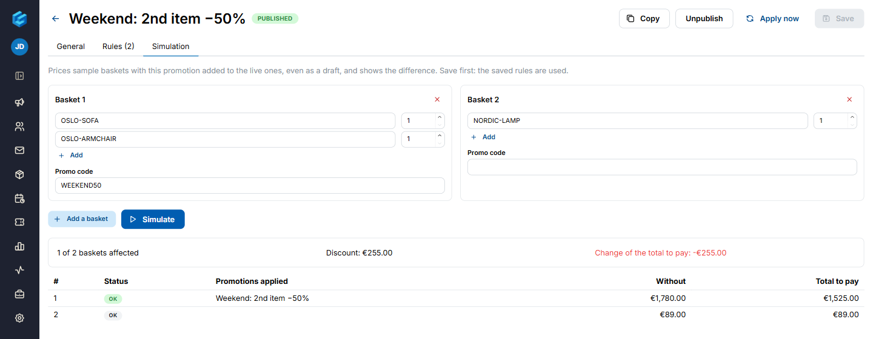Screen dimensions: 873x339
Task: Remove Basket 2 with red X
Action: point(849,99)
